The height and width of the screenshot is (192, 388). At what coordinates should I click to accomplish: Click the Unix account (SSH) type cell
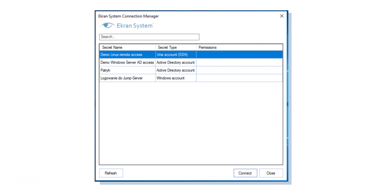coord(176,55)
